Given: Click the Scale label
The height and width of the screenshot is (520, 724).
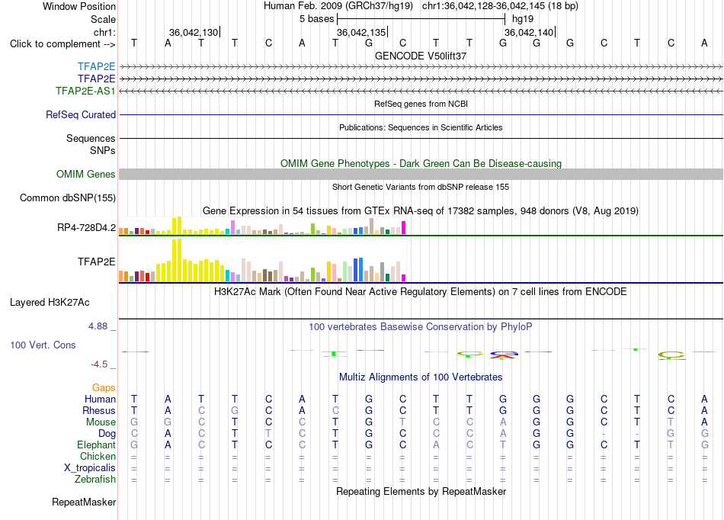Looking at the screenshot, I should [103, 19].
